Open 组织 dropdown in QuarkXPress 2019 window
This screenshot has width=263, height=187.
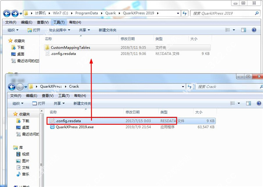[13, 30]
